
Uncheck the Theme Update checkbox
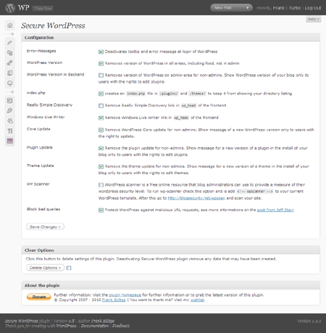(x=101, y=167)
